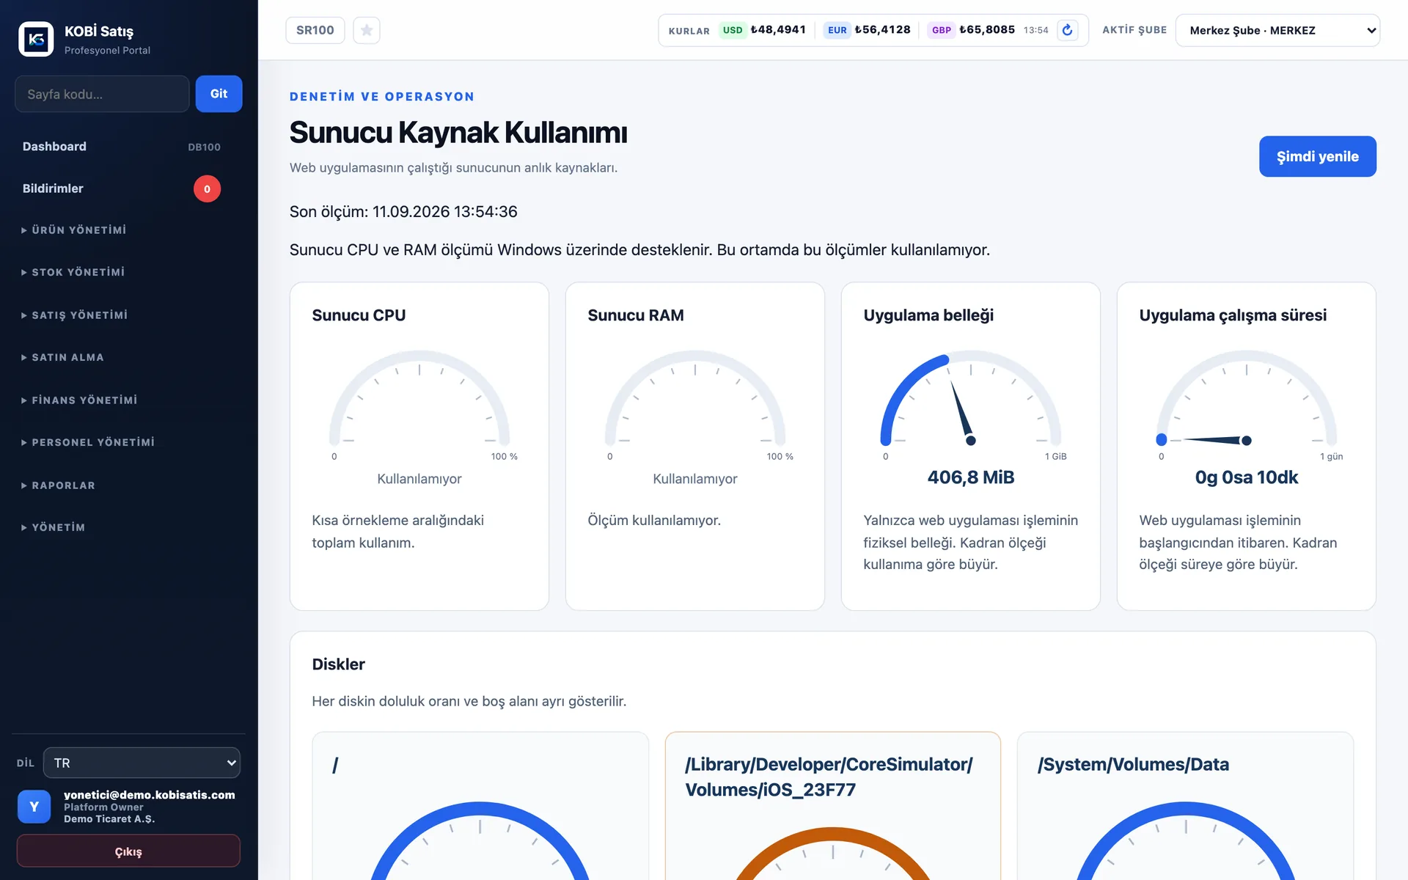Click the /System/Volumes/Data disk title
Screen dimensions: 1408x880
1133,764
